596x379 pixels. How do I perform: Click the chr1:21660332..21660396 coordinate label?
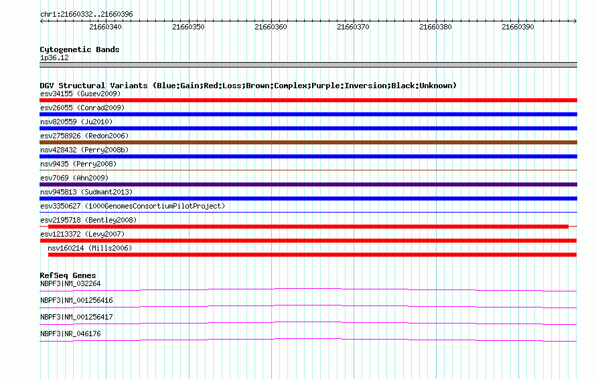(86, 14)
